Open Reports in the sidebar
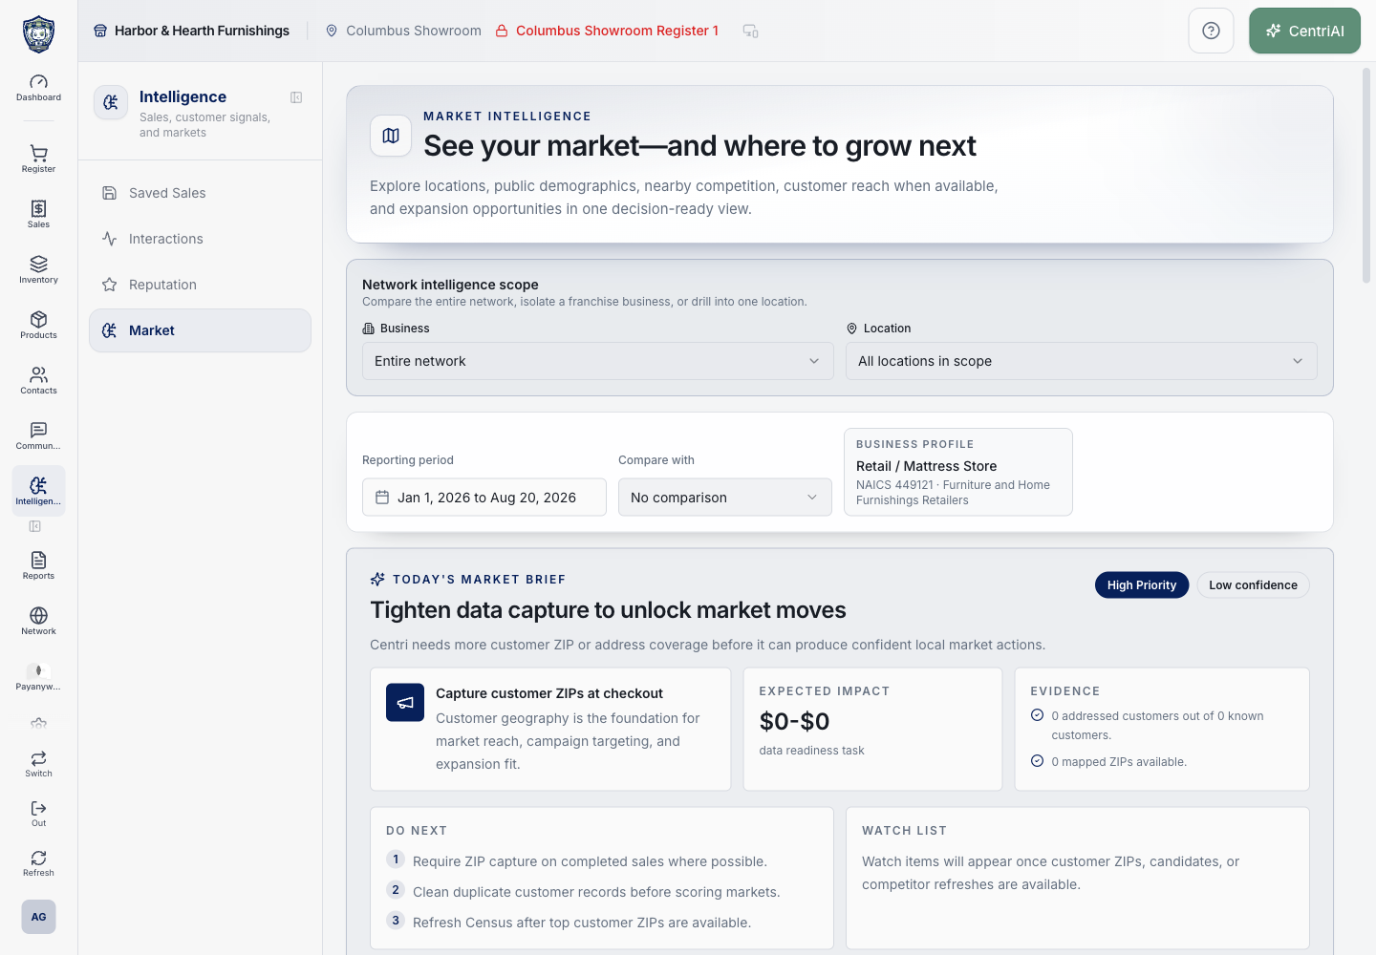The width and height of the screenshot is (1376, 955). pos(38,565)
